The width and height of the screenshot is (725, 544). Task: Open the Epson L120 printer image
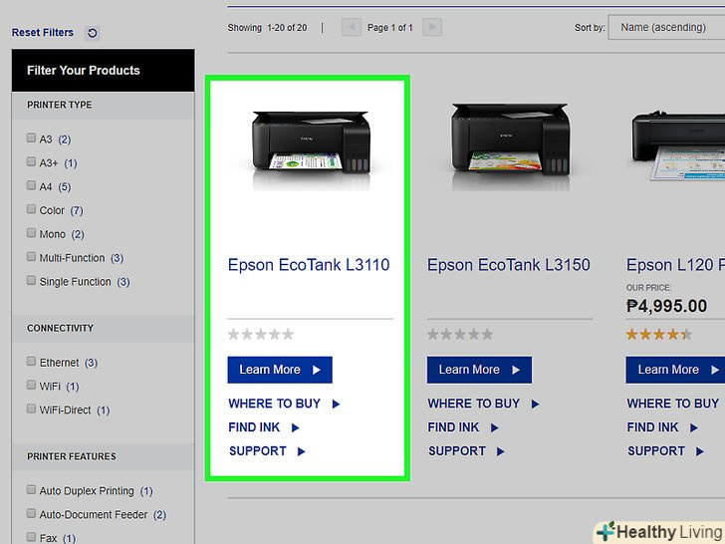pos(677,145)
